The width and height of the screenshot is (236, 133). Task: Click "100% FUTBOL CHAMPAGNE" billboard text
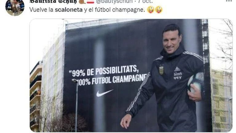click(112, 80)
